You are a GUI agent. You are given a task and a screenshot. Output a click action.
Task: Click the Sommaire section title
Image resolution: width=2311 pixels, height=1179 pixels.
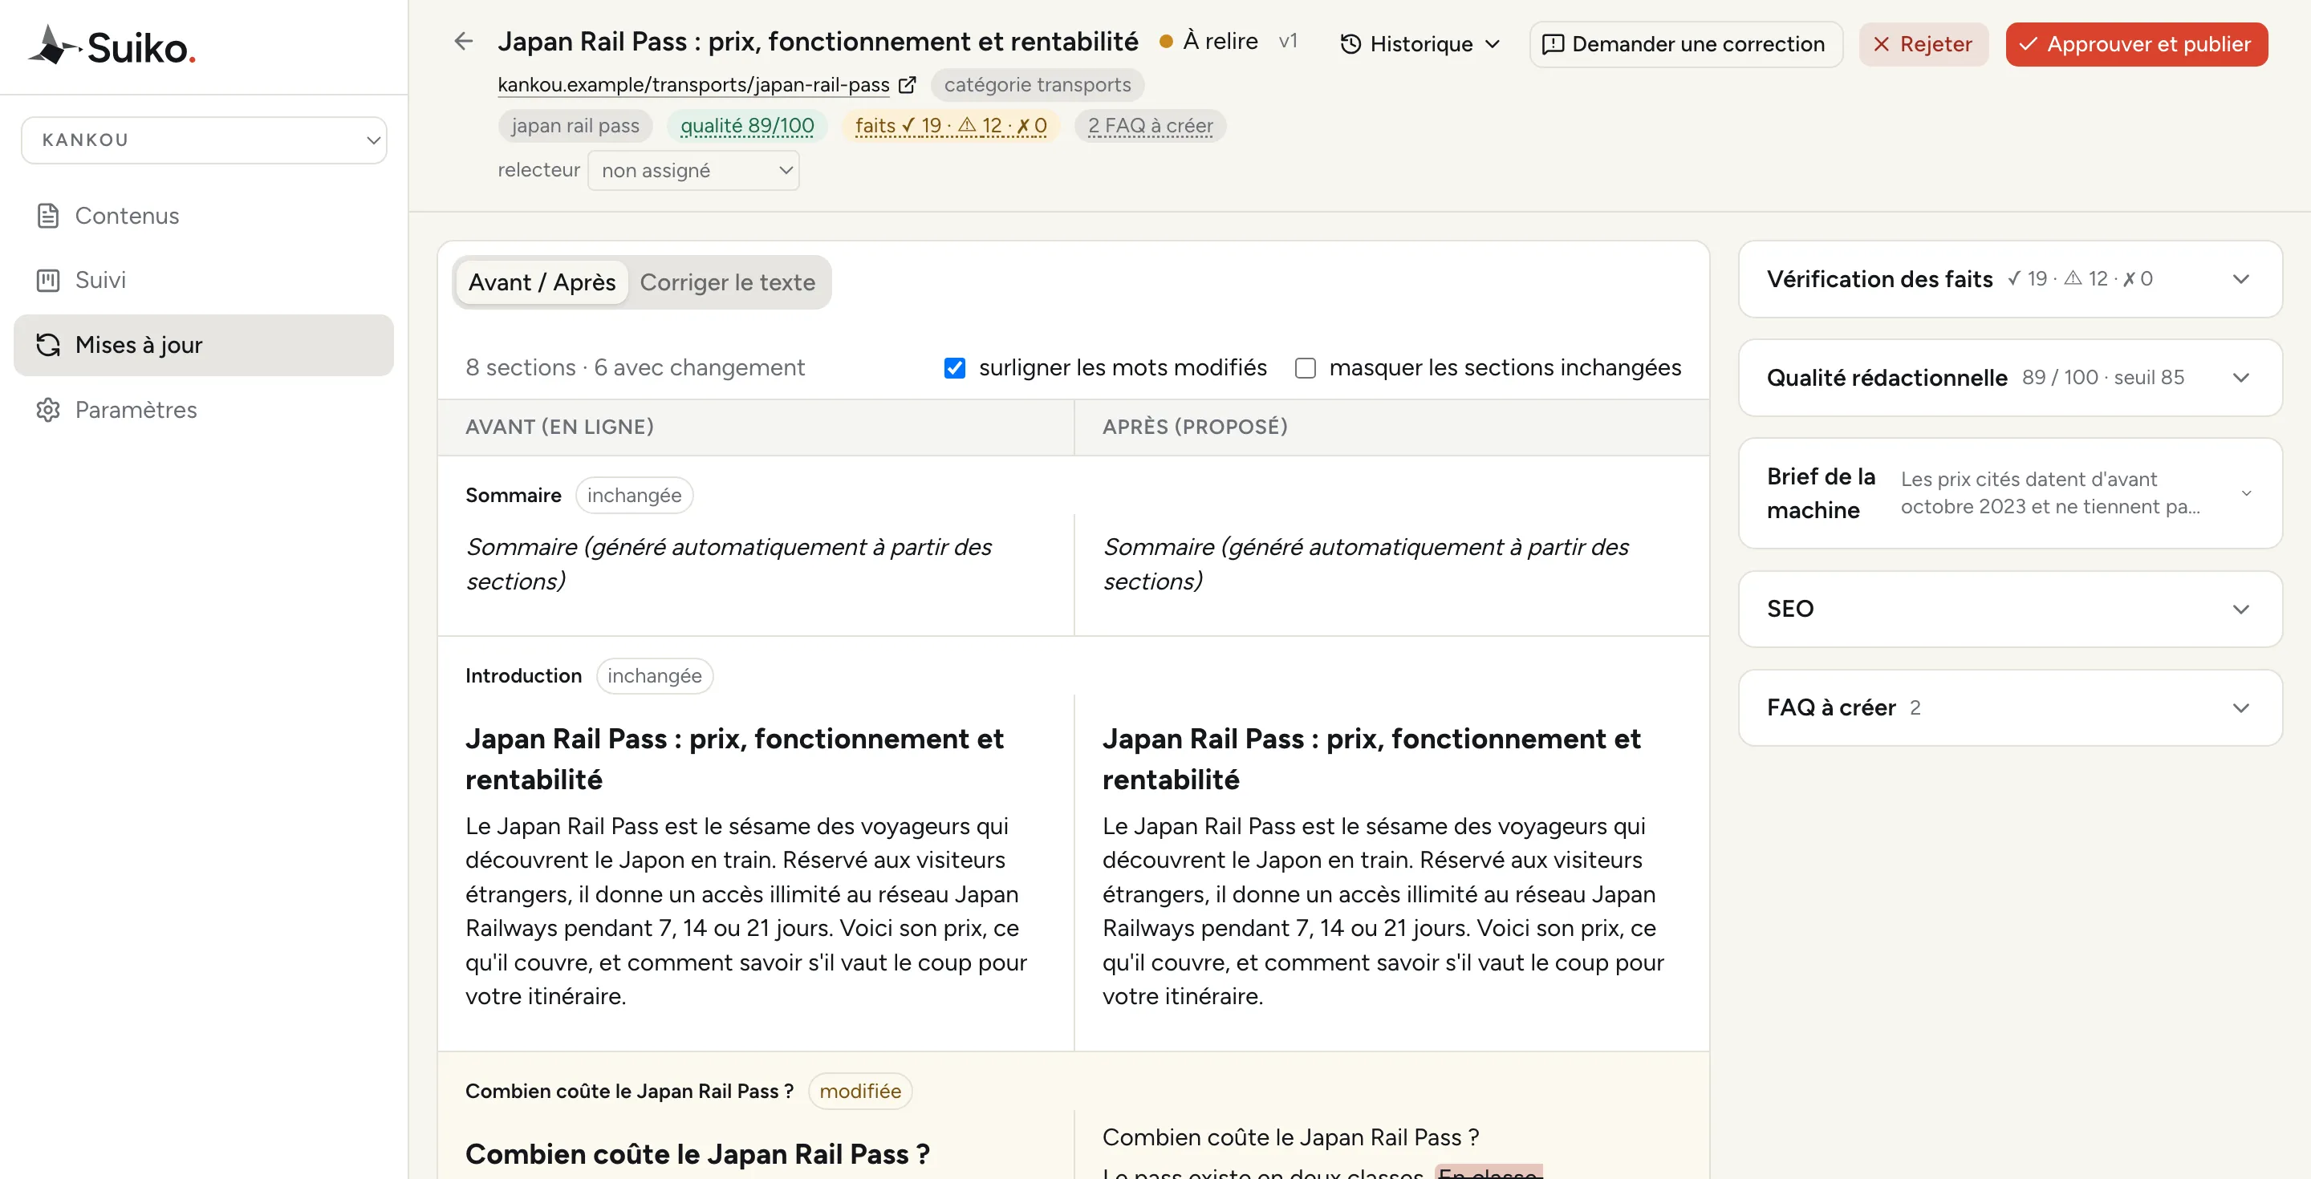point(514,495)
